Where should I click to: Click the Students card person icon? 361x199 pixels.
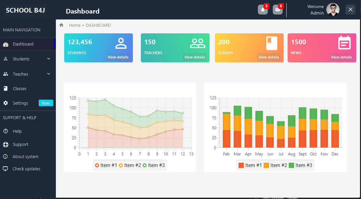pyautogui.click(x=121, y=43)
